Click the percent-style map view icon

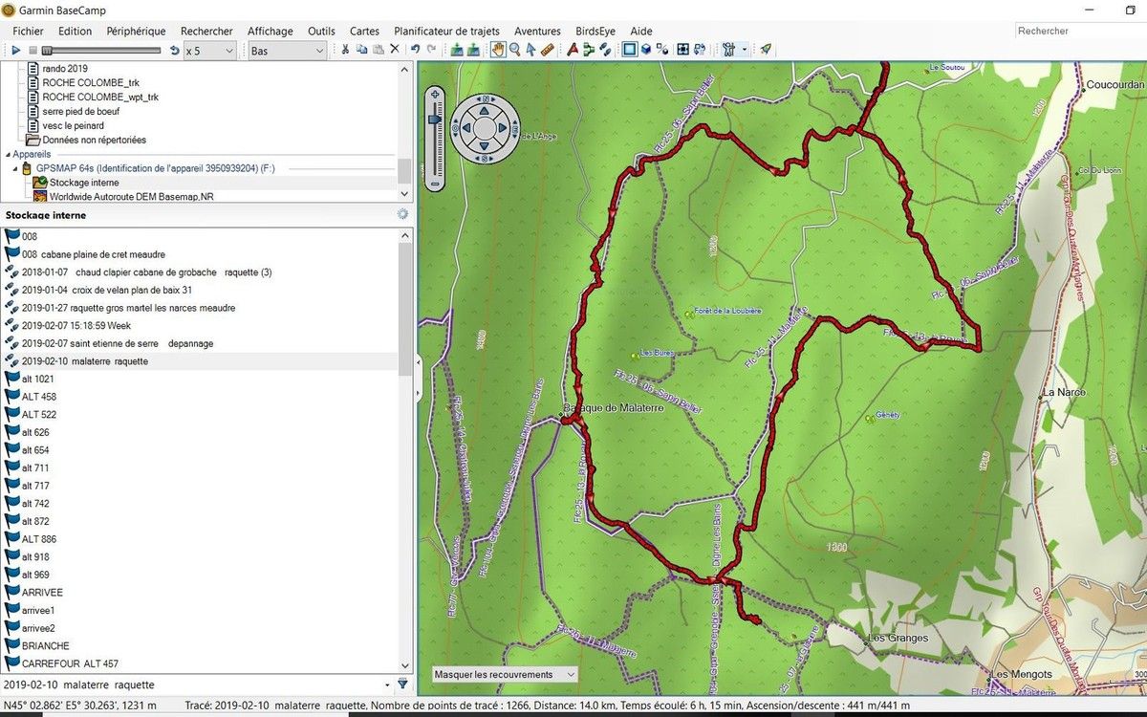click(662, 50)
